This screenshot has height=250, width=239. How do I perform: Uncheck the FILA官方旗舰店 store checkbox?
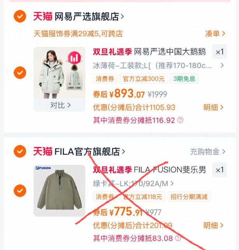click(20, 151)
